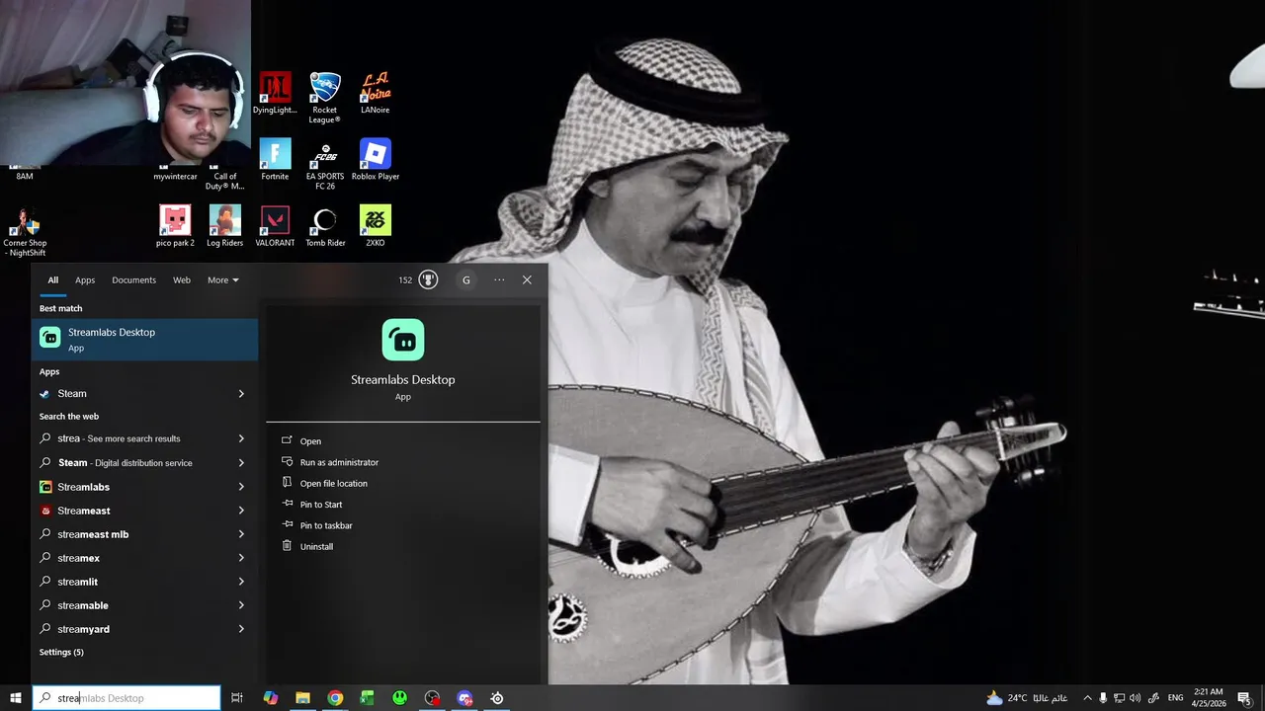This screenshot has height=711, width=1265.
Task: Click the Windows Start button
Action: pyautogui.click(x=16, y=698)
